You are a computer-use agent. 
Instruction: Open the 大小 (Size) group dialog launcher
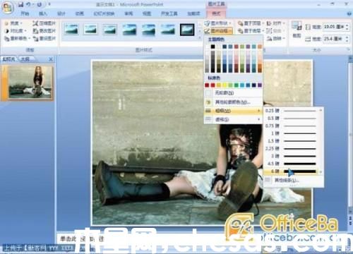pyautogui.click(x=348, y=49)
